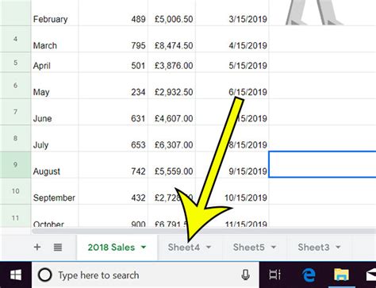376x288 pixels.
Task: Open File Explorer from taskbar
Action: point(341,275)
